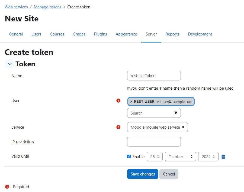The width and height of the screenshot is (244, 192).
Task: Go to Manage tokens breadcrumb link
Action: click(48, 7)
